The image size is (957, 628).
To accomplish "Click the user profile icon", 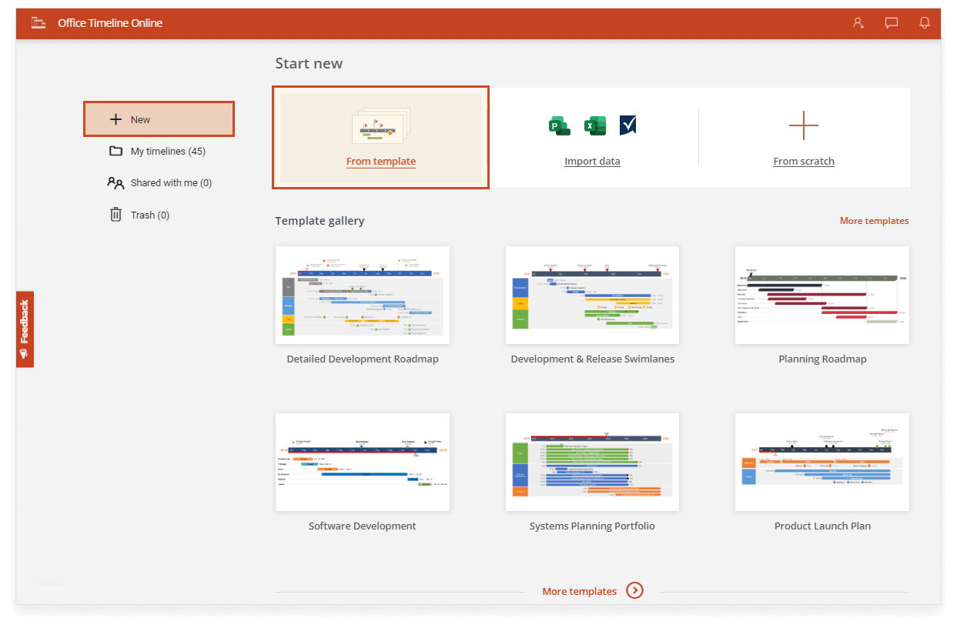I will point(858,23).
